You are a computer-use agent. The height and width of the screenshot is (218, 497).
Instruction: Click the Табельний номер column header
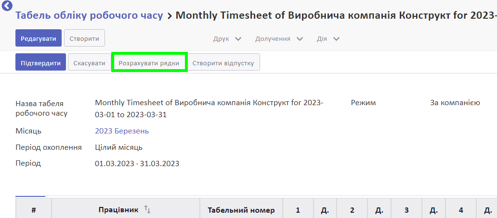[241, 209]
